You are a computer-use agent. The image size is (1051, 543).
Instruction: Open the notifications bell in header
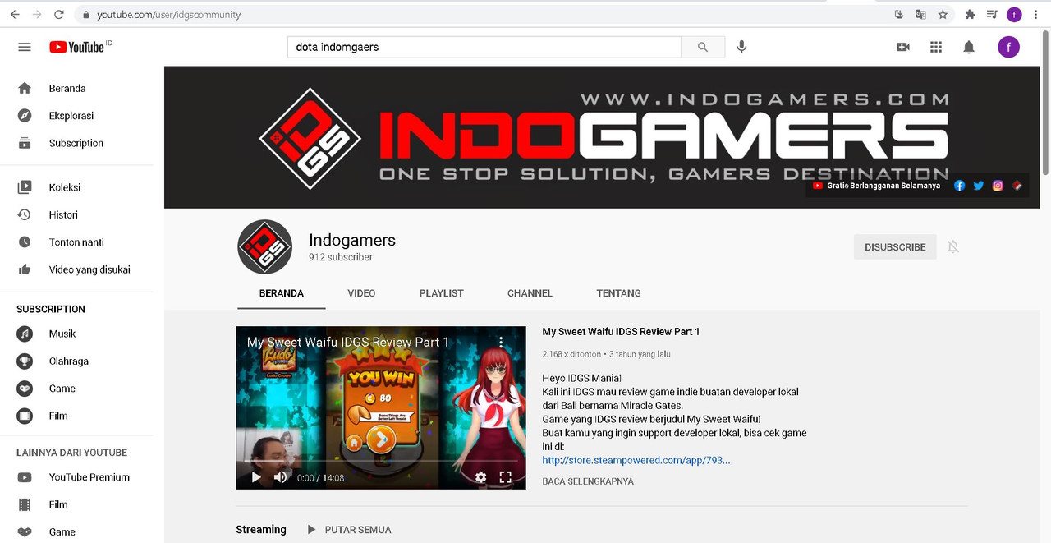click(x=969, y=47)
